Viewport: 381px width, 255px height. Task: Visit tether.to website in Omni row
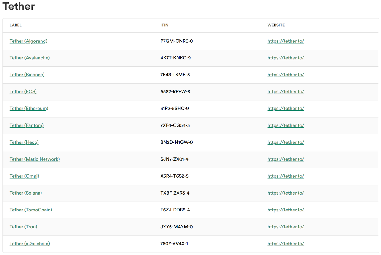(286, 176)
